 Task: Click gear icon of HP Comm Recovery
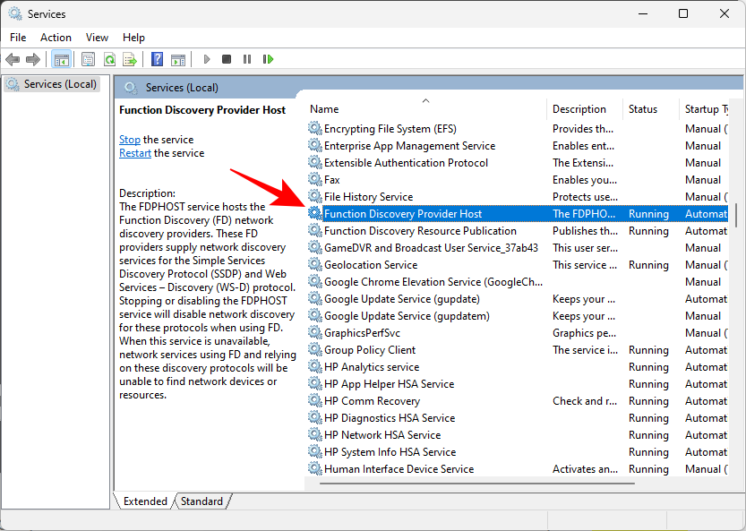tap(314, 400)
